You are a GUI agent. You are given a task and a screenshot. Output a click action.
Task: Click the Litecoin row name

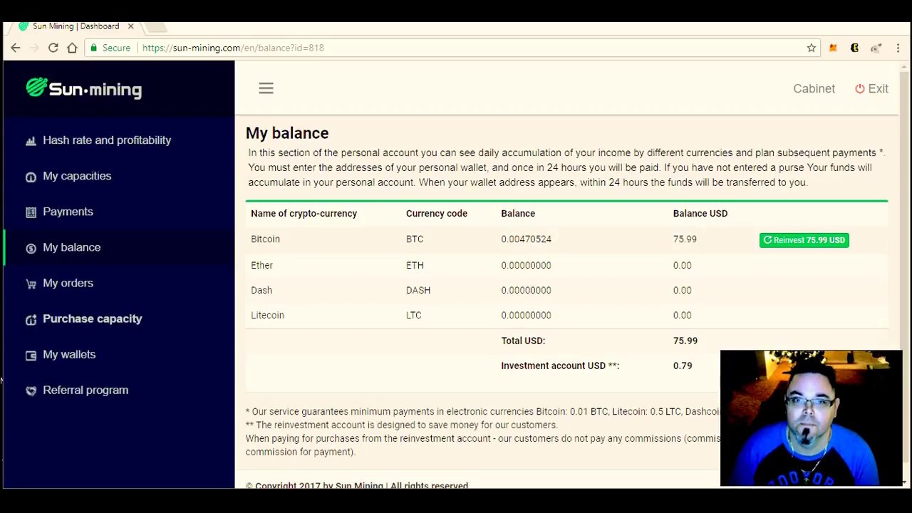point(267,315)
